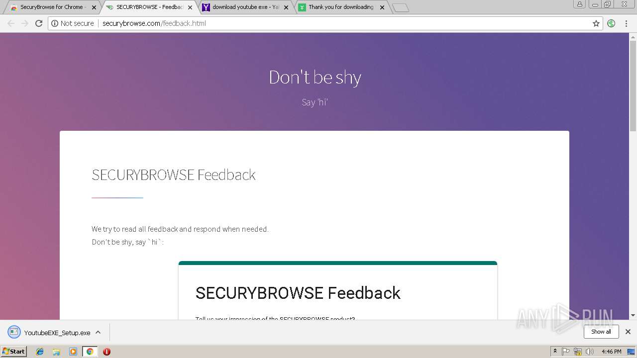This screenshot has width=637, height=358.
Task: Open the green SecuryBrowse extension icon
Action: 611,23
